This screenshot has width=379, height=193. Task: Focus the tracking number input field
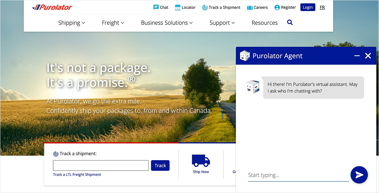101,165
